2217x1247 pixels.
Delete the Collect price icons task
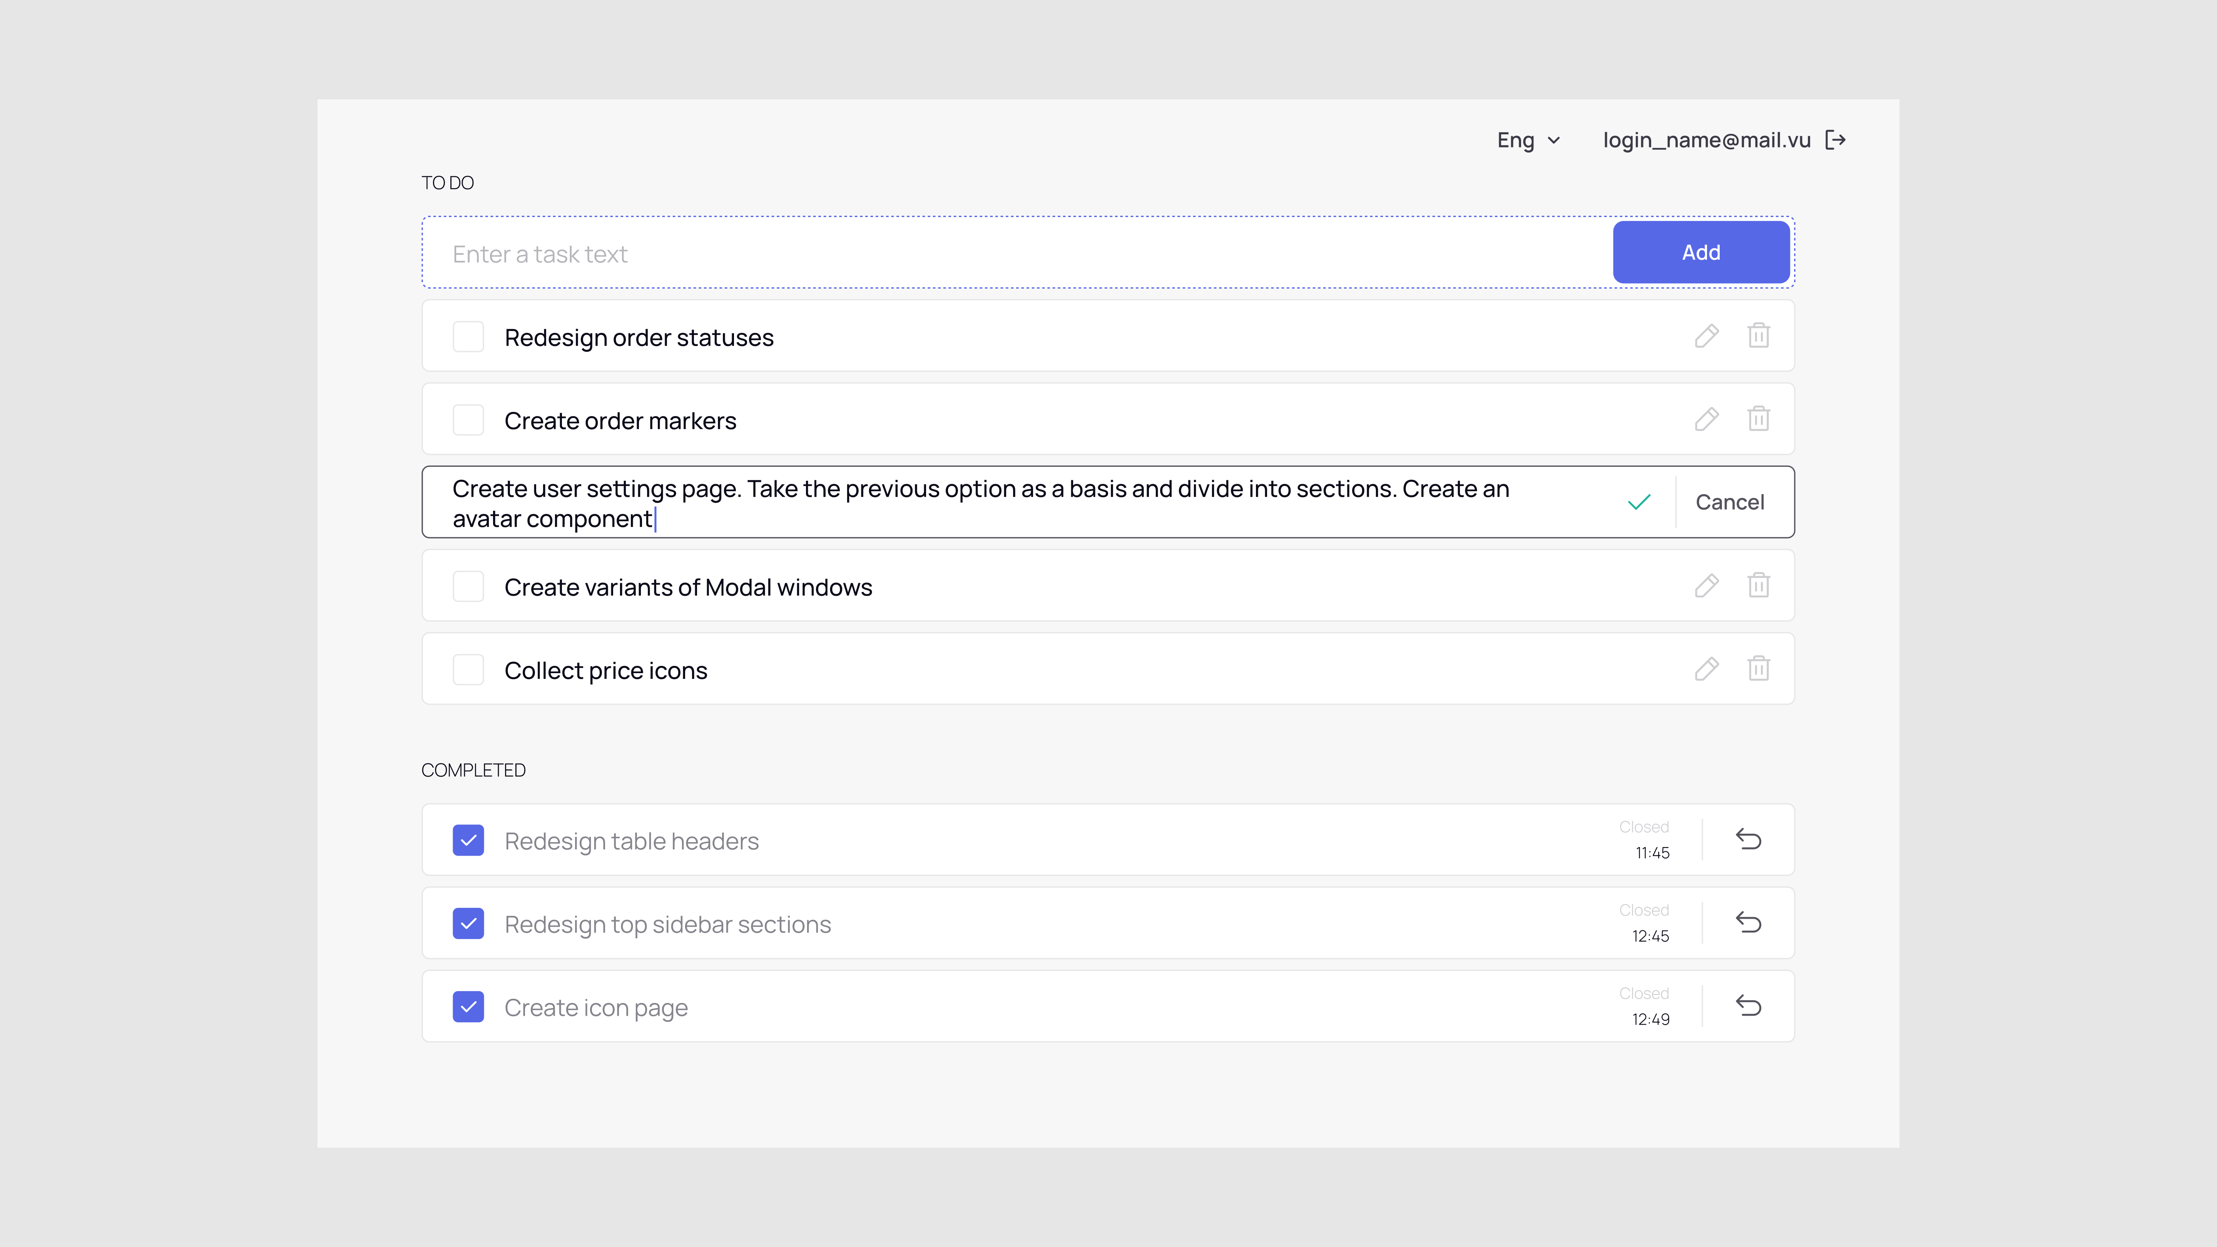click(x=1758, y=669)
